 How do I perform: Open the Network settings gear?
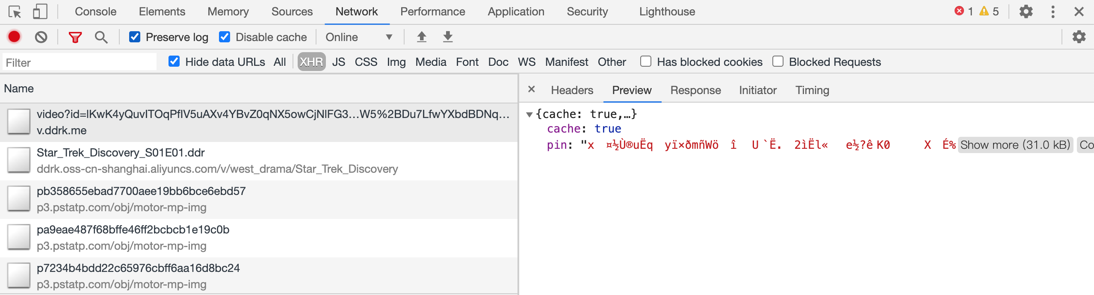(x=1079, y=37)
